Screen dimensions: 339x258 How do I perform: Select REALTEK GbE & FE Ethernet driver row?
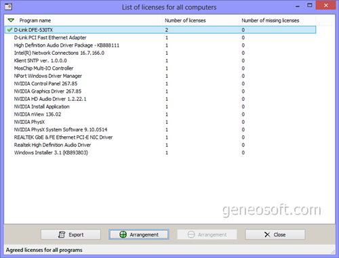point(160,137)
